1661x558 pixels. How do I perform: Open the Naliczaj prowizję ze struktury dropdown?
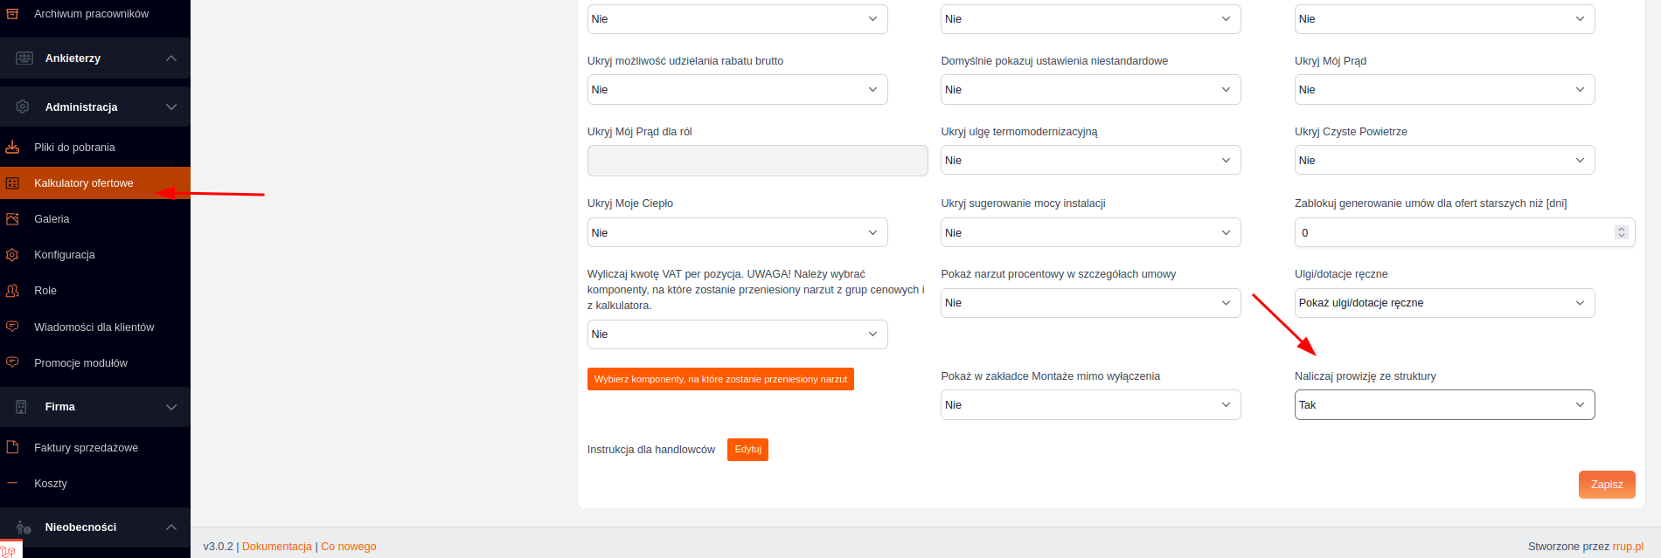(1443, 404)
